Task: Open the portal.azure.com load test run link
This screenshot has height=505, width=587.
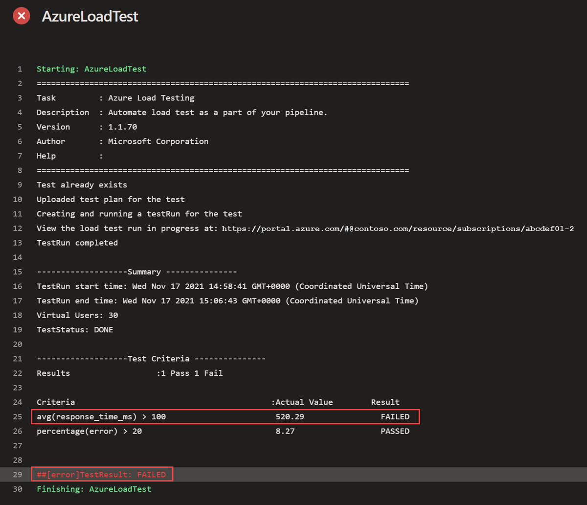Action: (x=398, y=229)
